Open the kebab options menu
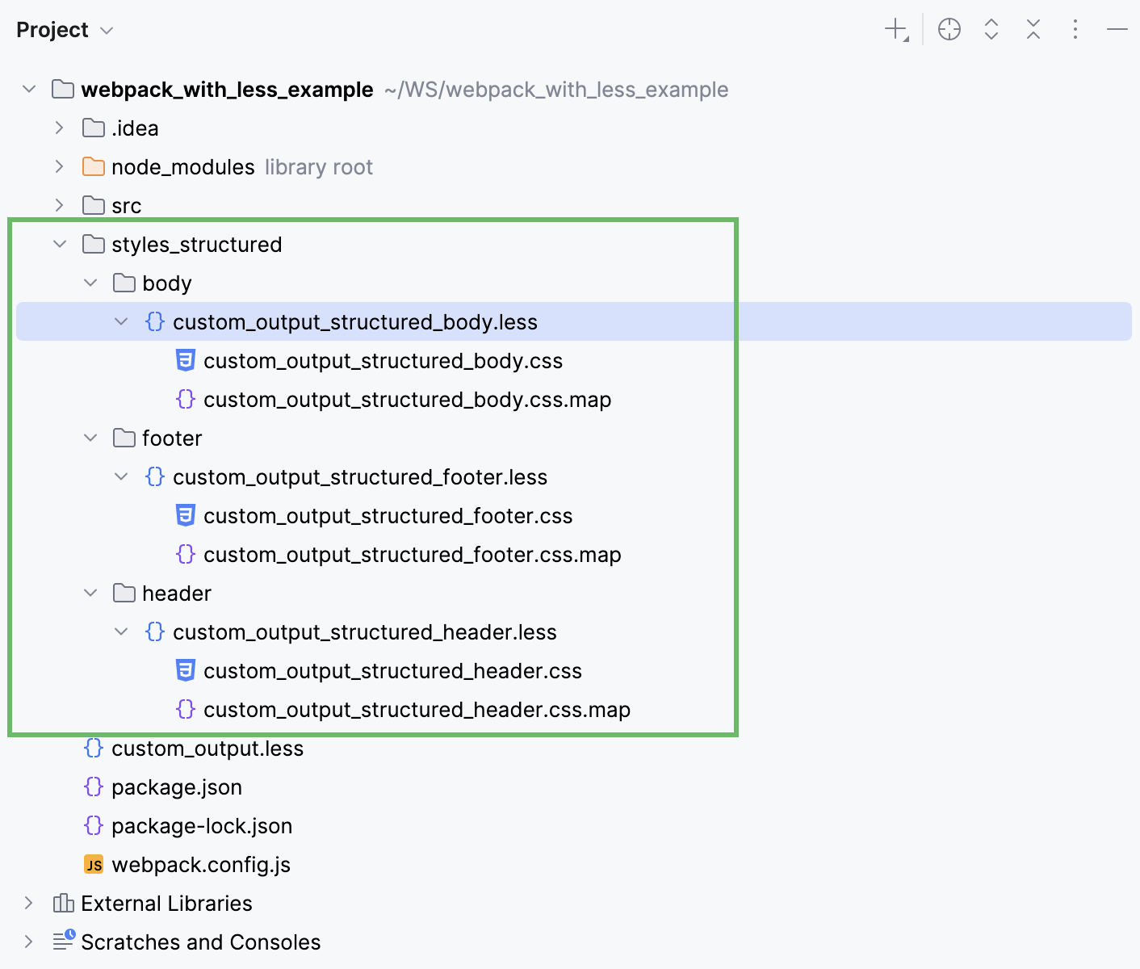The height and width of the screenshot is (969, 1140). [x=1075, y=29]
